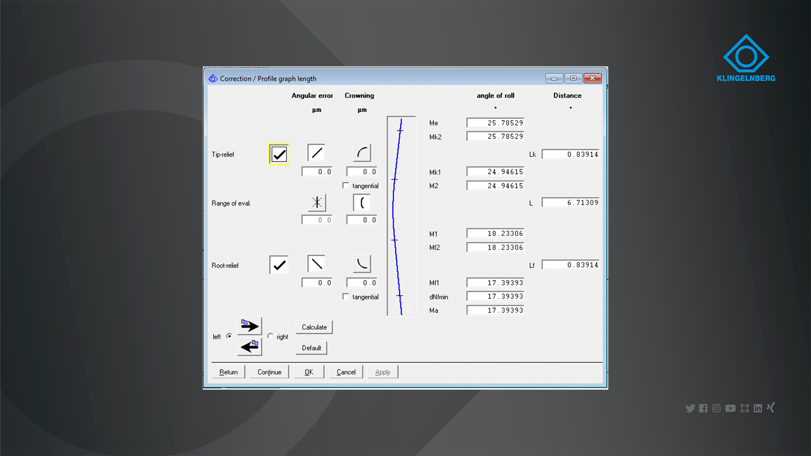
Task: Click the Lk distance field
Action: (571, 155)
